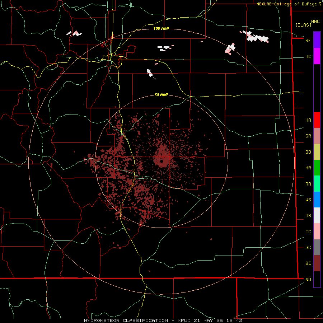Click the HR green legend swatch
Viewport: 323px width, 323px height.
point(317,168)
